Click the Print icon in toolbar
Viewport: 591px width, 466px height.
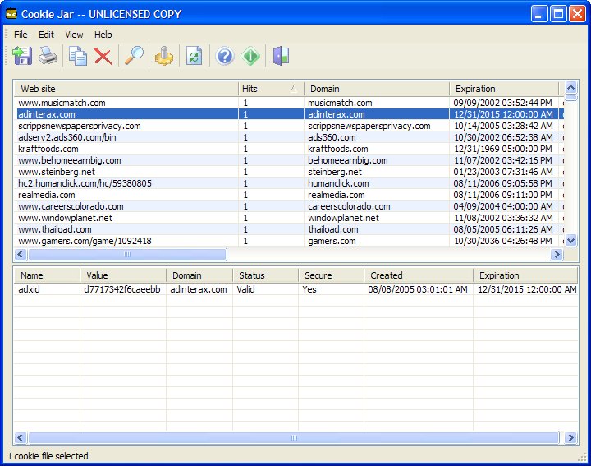[x=48, y=56]
